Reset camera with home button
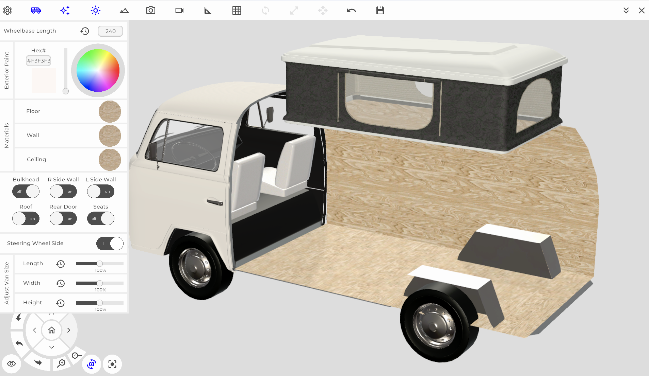Image resolution: width=649 pixels, height=376 pixels. [51, 330]
